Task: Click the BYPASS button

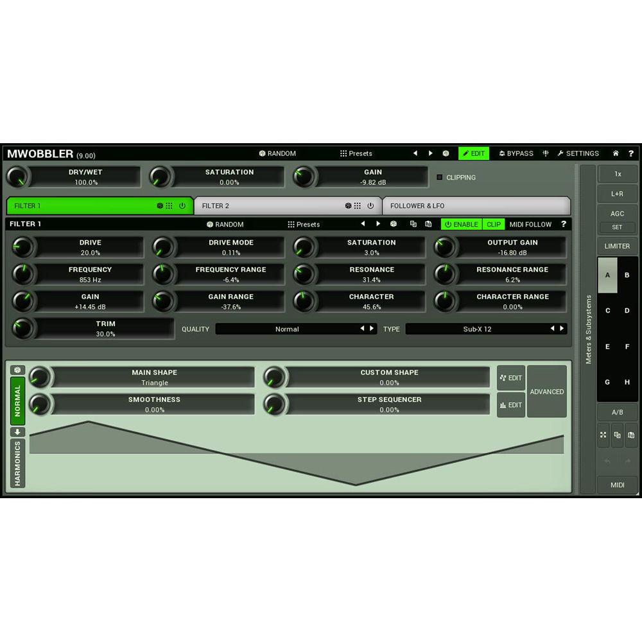Action: pyautogui.click(x=517, y=153)
